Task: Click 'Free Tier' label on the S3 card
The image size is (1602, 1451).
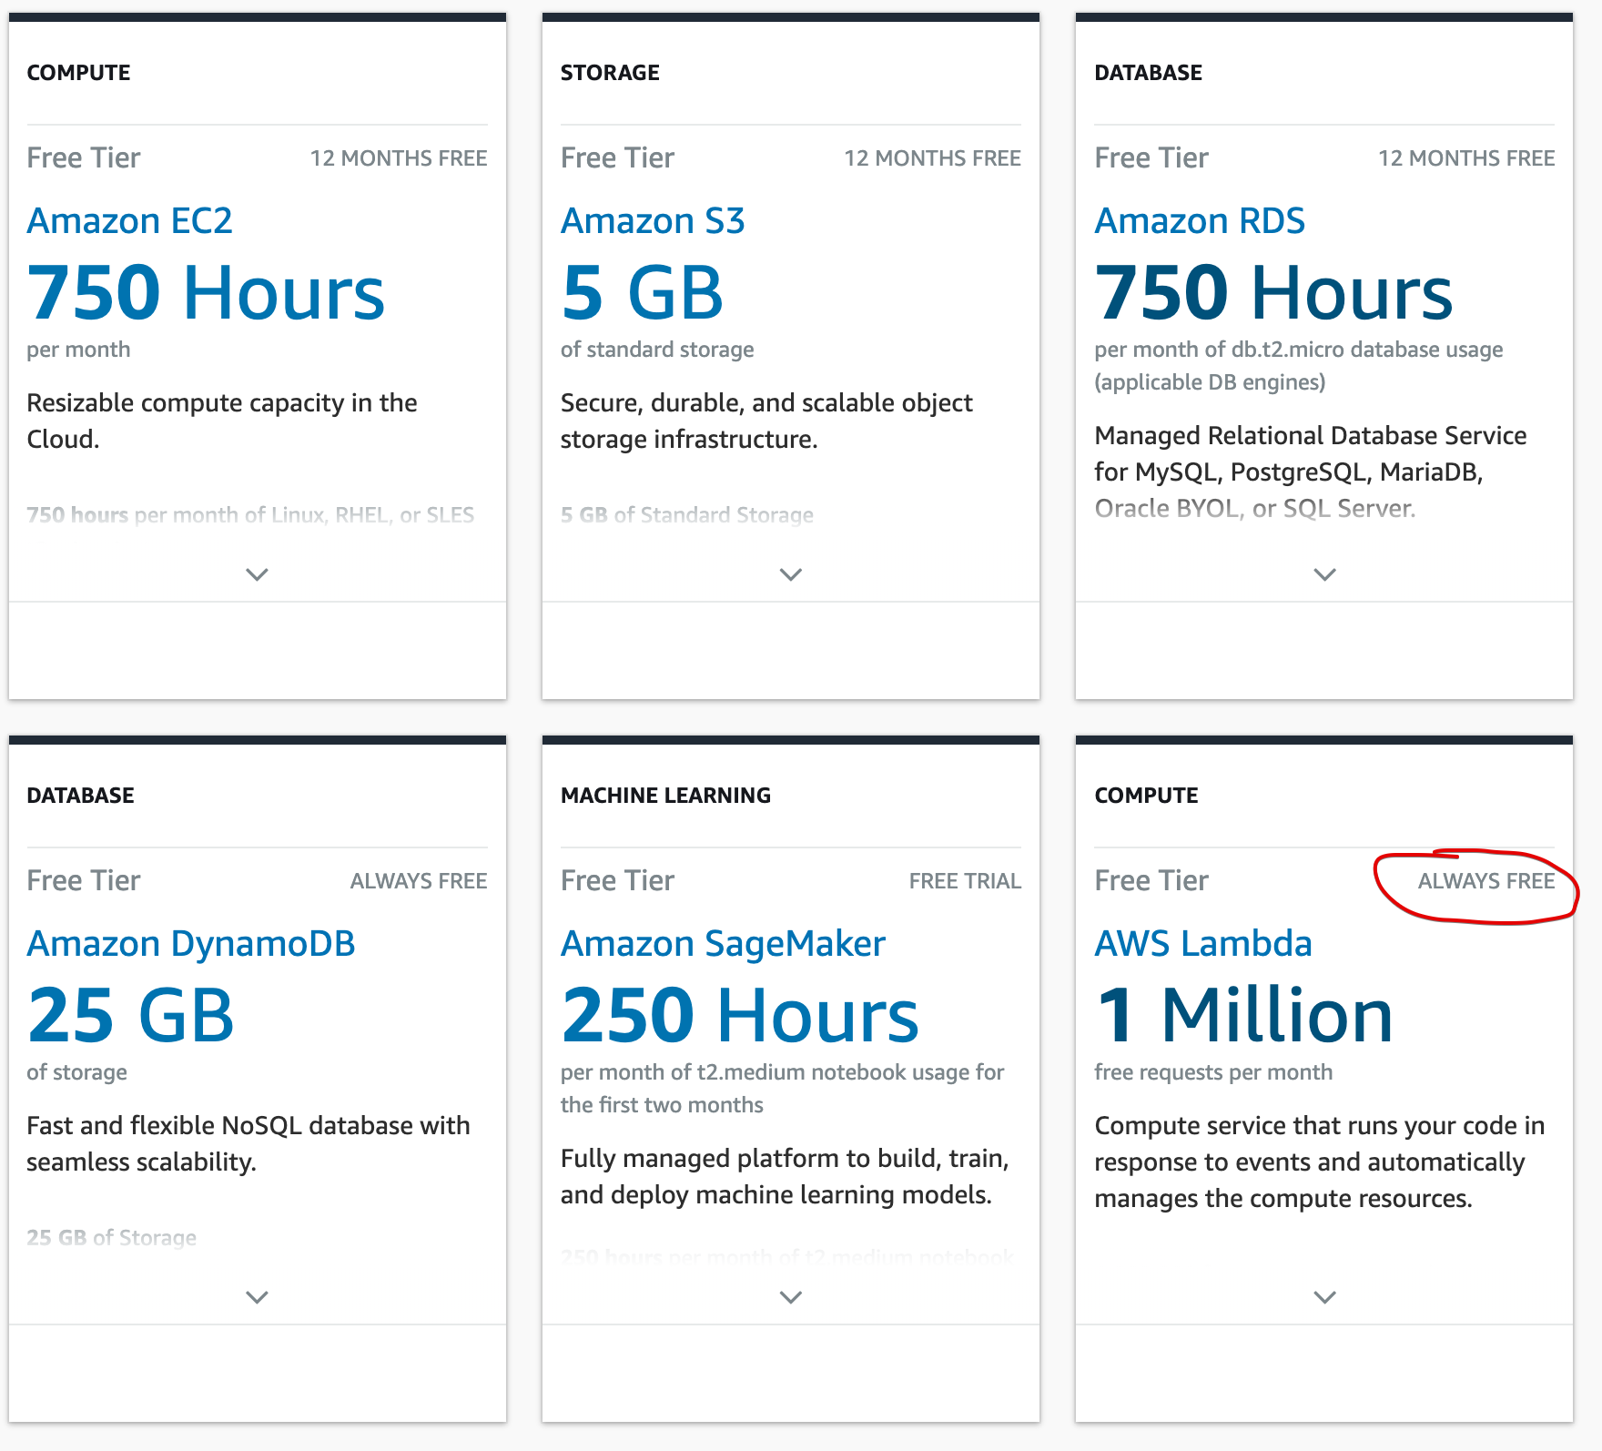Action: pyautogui.click(x=617, y=158)
